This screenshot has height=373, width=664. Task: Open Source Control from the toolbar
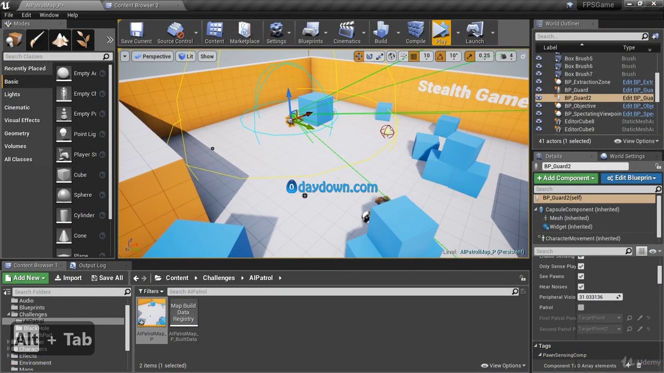[x=175, y=33]
